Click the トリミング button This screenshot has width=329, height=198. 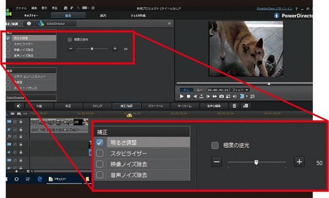coord(98,106)
